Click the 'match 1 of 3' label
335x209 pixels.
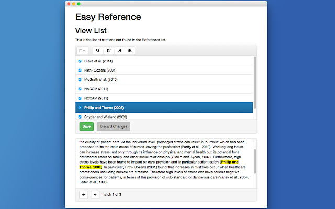tap(111, 194)
